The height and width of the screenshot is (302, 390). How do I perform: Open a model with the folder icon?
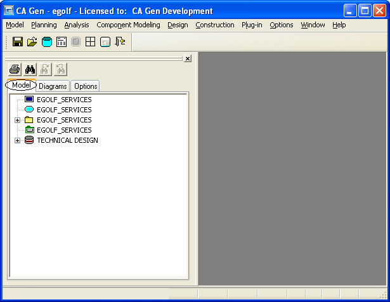point(32,41)
